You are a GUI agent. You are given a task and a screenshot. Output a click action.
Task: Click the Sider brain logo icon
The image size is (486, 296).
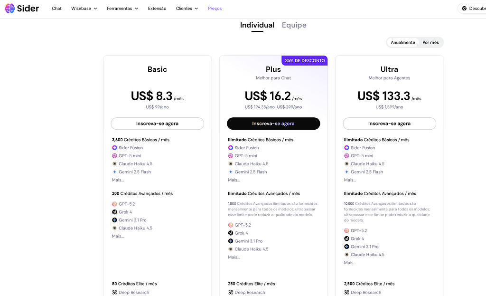10,8
